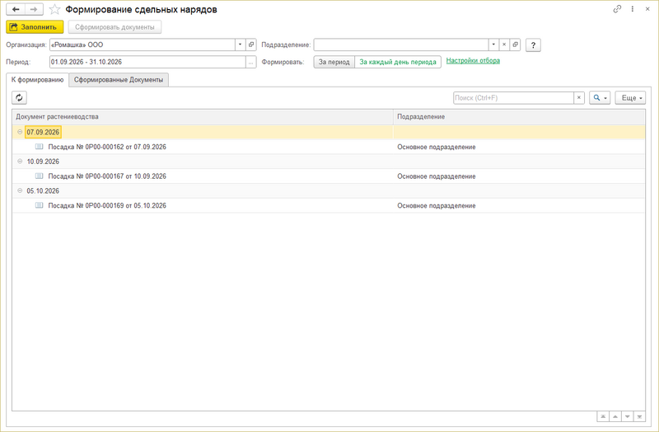Open period selection with the ellipsis button
The image size is (659, 432).
pos(251,62)
